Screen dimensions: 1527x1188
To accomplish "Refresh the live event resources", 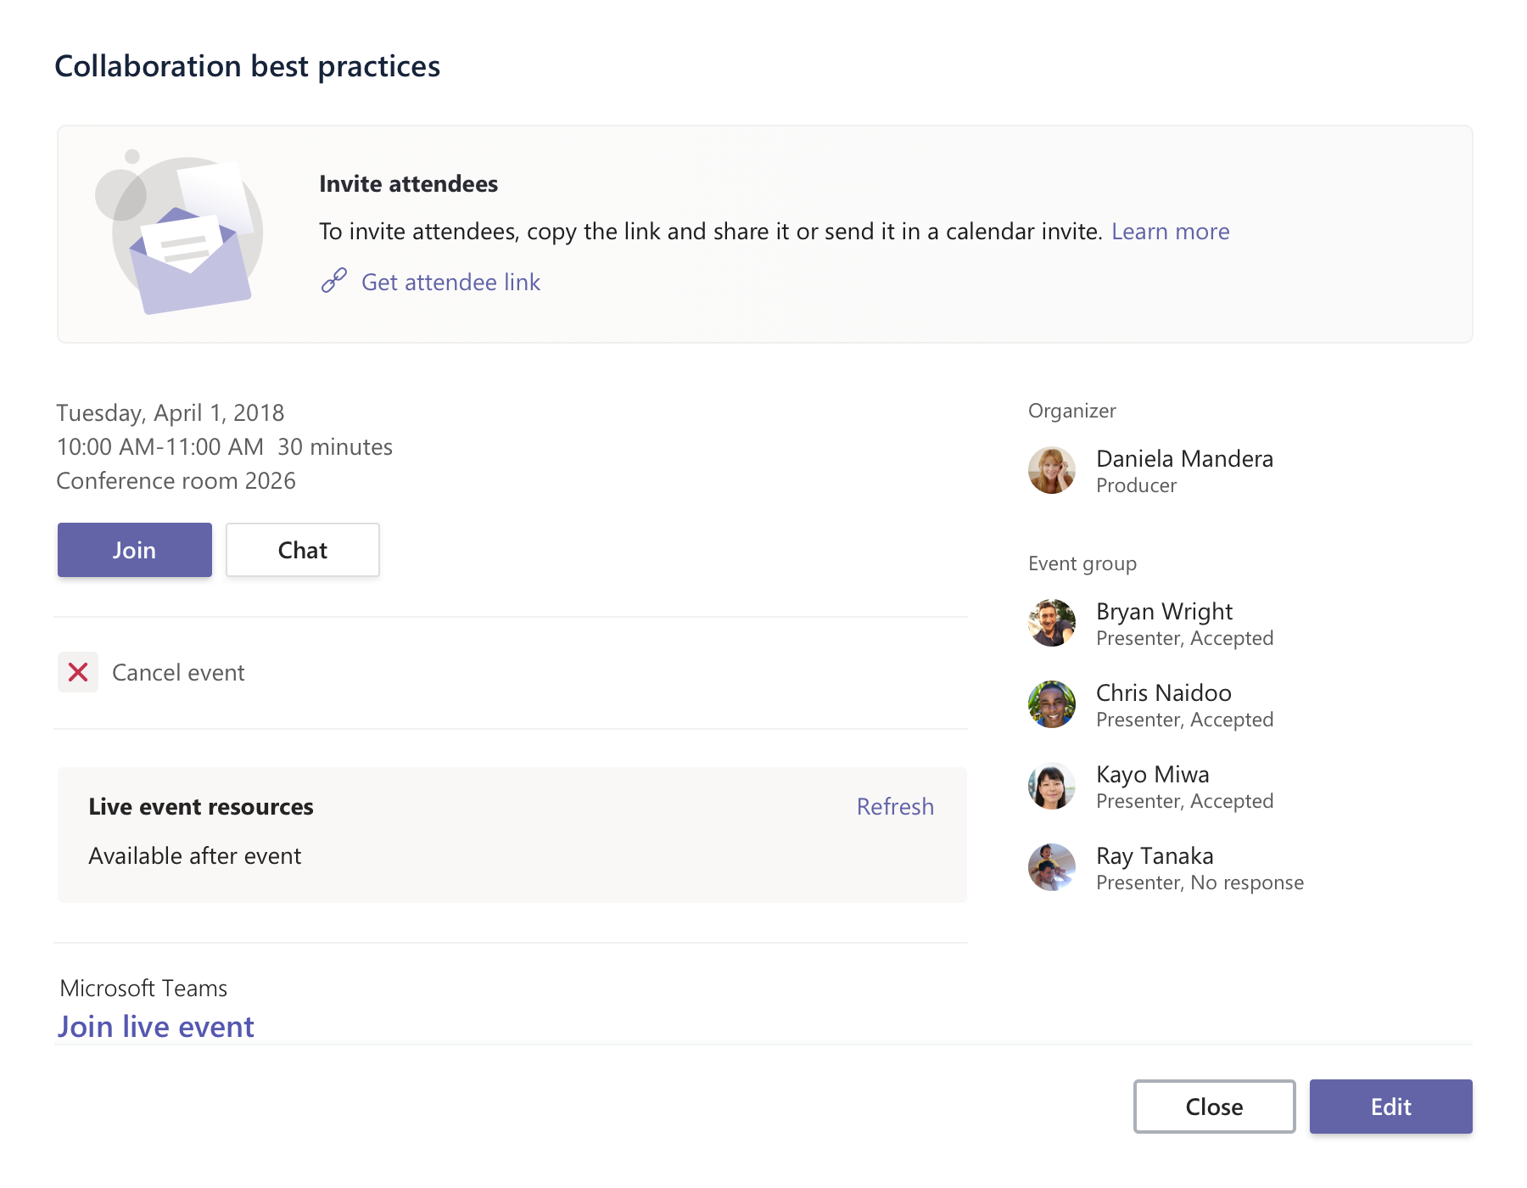I will tap(894, 806).
